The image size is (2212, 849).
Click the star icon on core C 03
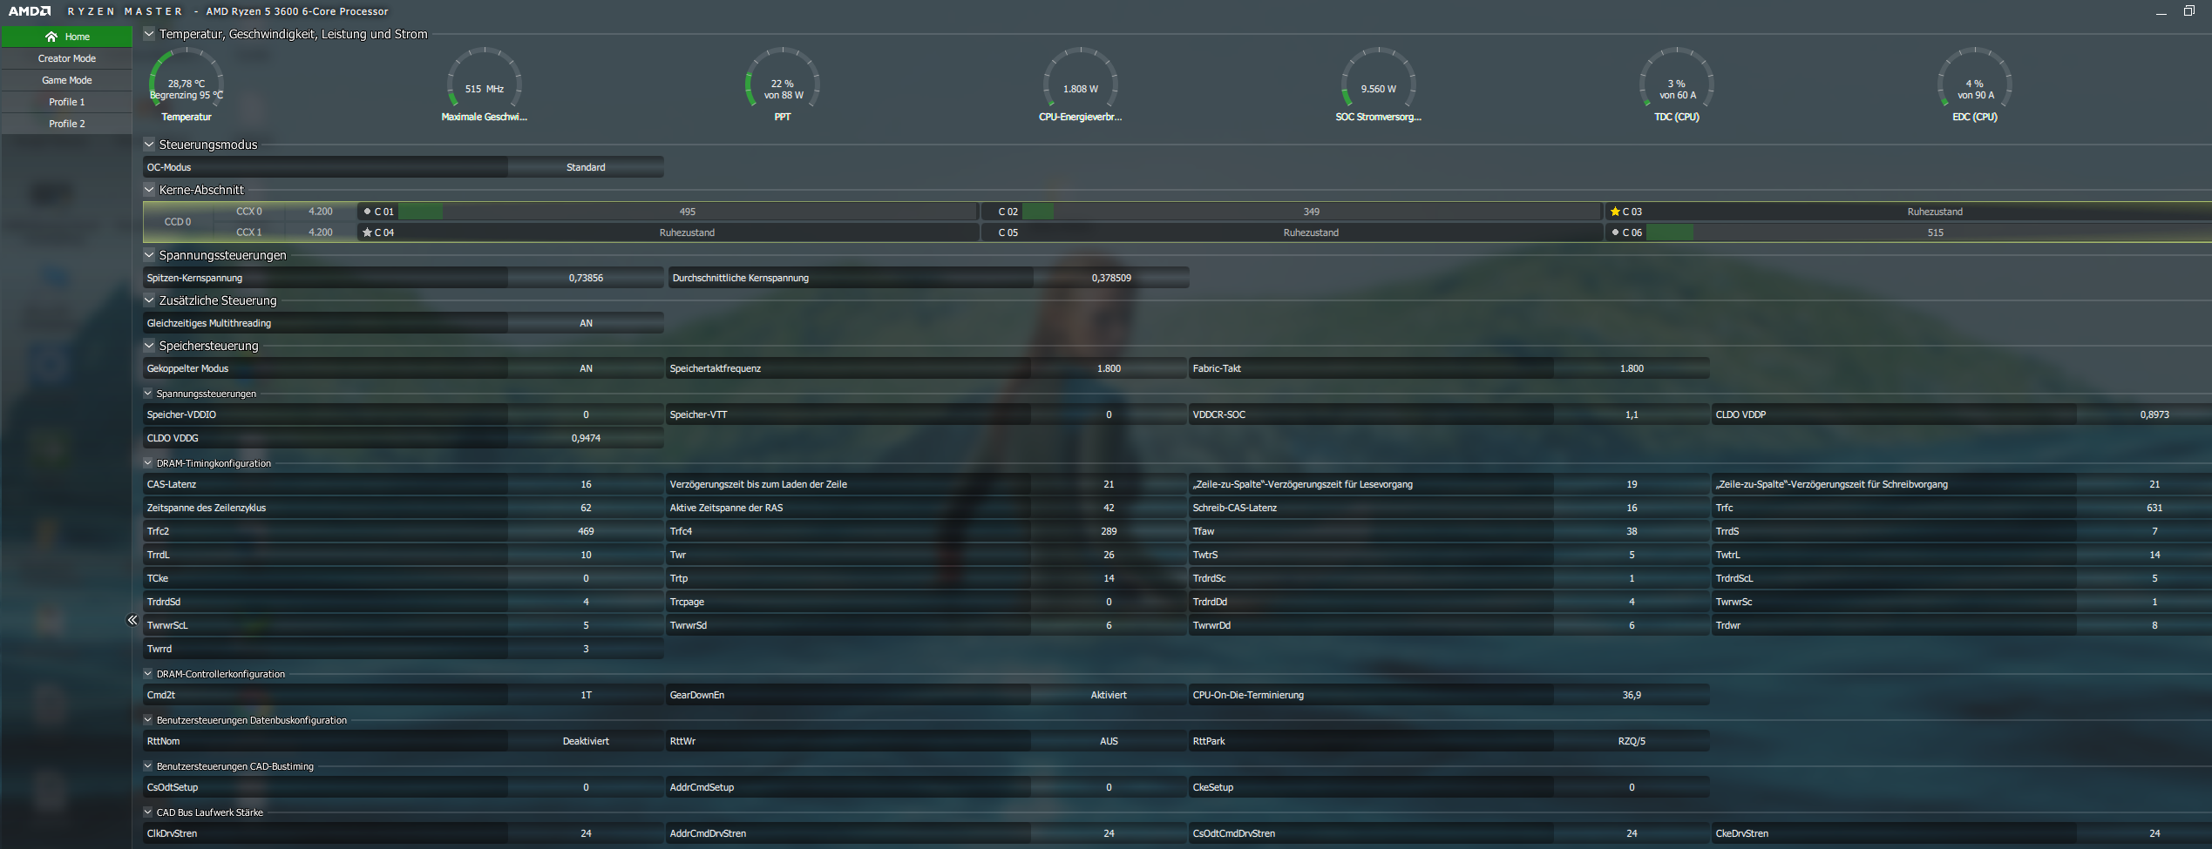click(x=1615, y=212)
